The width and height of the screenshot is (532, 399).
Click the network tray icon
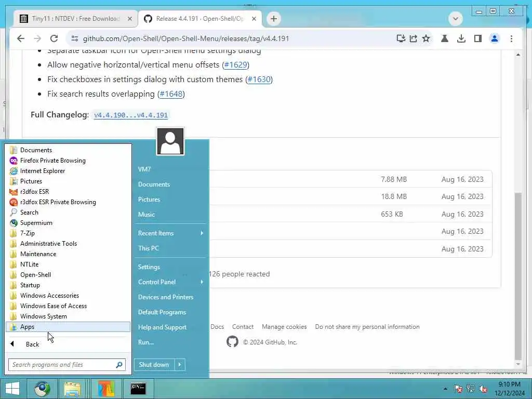471,389
